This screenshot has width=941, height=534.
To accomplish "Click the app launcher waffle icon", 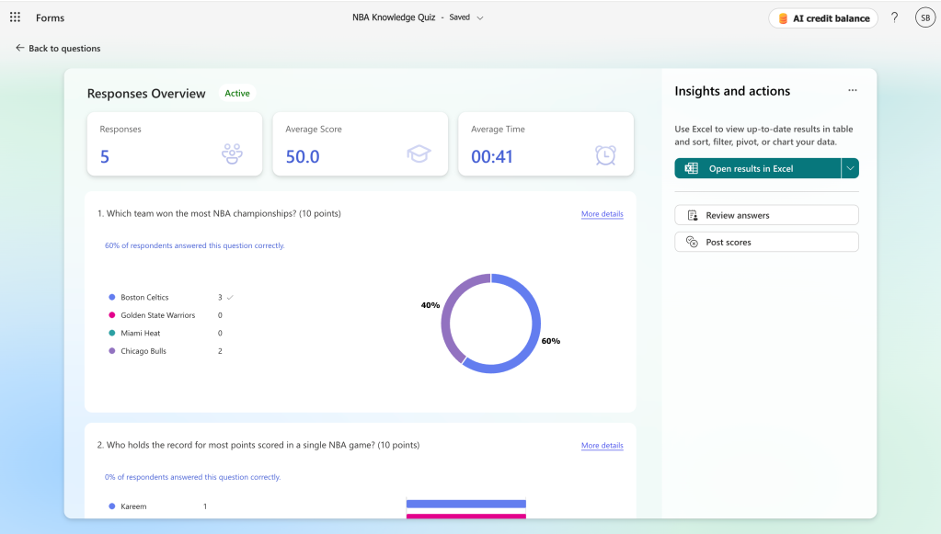I will [14, 17].
